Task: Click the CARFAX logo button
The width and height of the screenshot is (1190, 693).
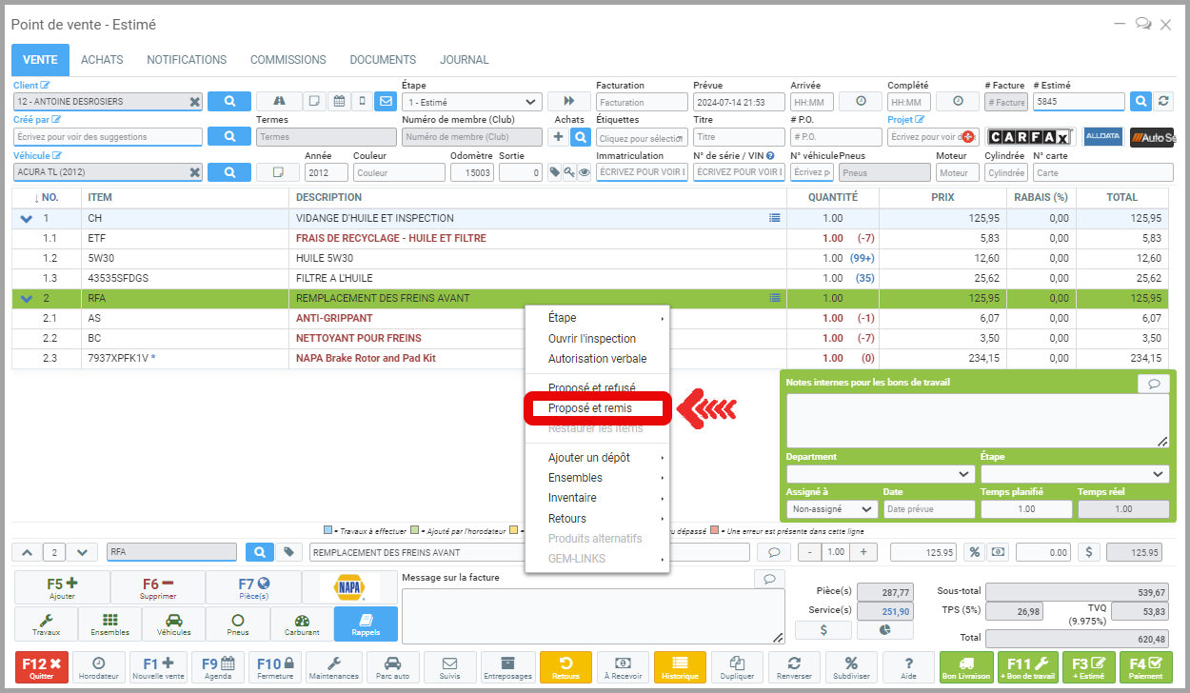Action: 1030,137
